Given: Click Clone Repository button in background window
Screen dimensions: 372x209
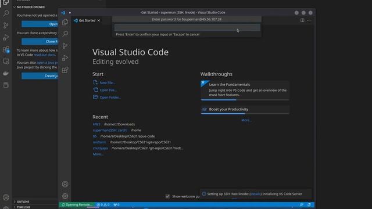Looking at the screenshot, I should pyautogui.click(x=40, y=41).
